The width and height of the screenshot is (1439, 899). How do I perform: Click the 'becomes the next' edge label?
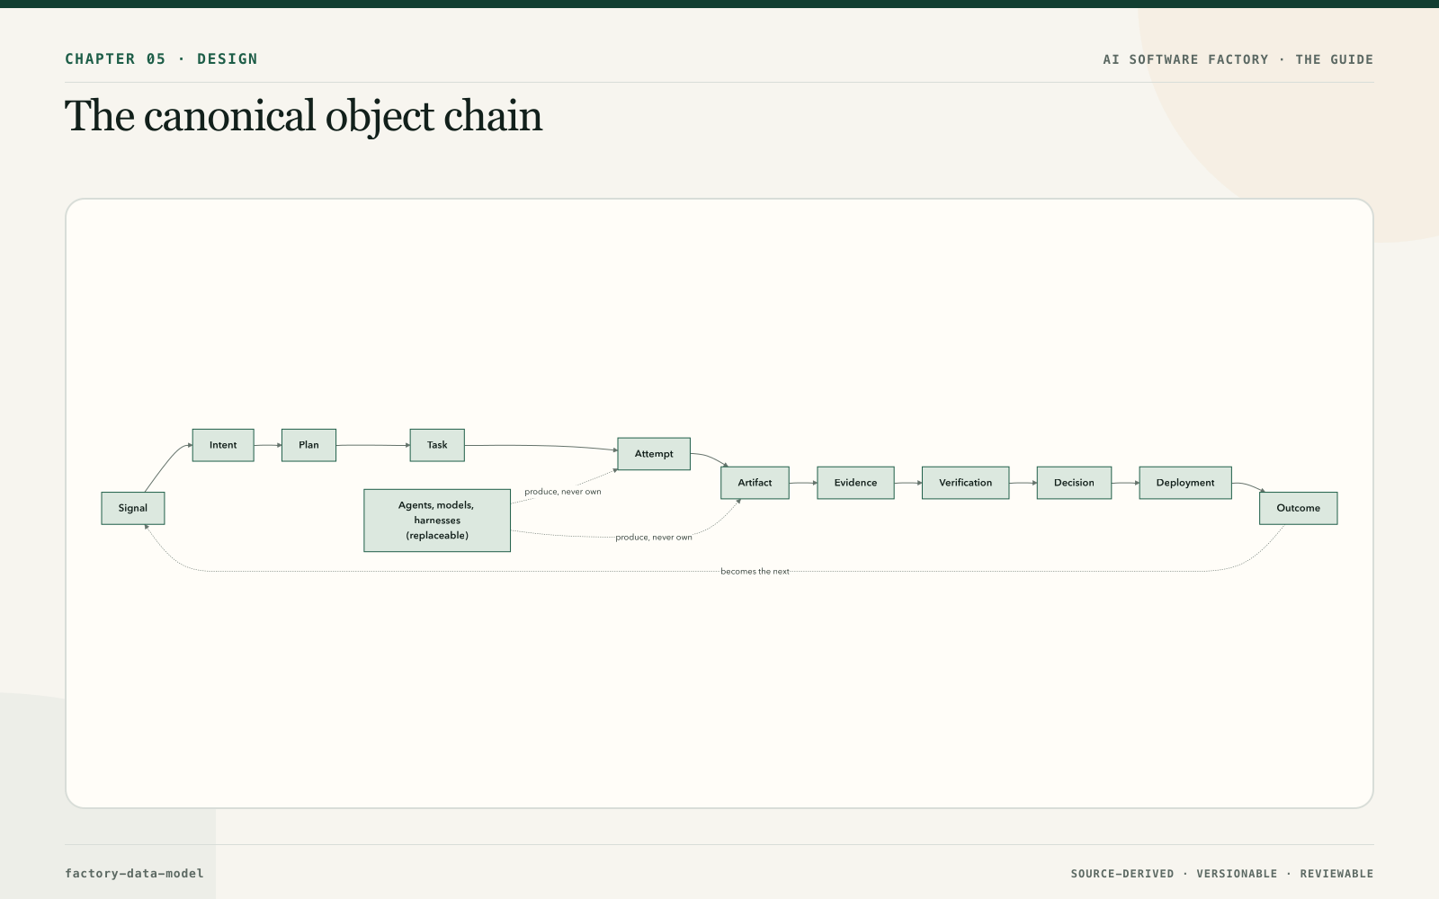click(x=755, y=572)
